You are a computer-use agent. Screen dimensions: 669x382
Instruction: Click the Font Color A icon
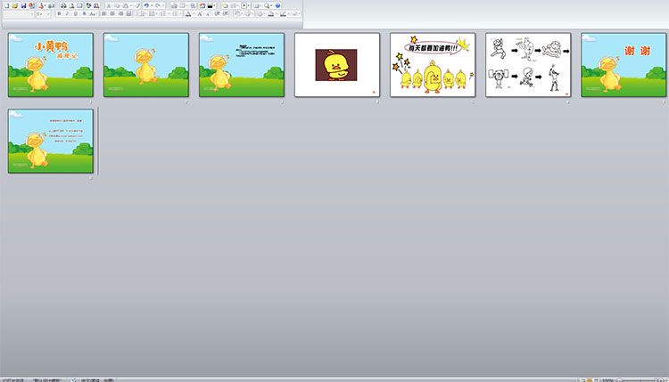(188, 13)
